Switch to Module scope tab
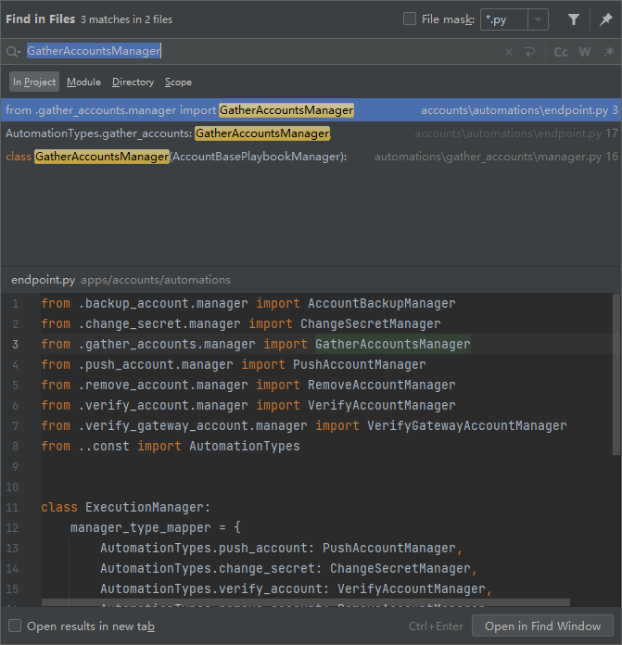 tap(83, 82)
